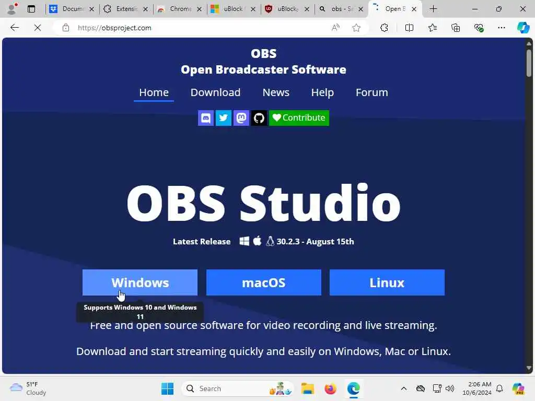The width and height of the screenshot is (535, 401).
Task: Open the browser profile icon
Action: tap(12, 9)
